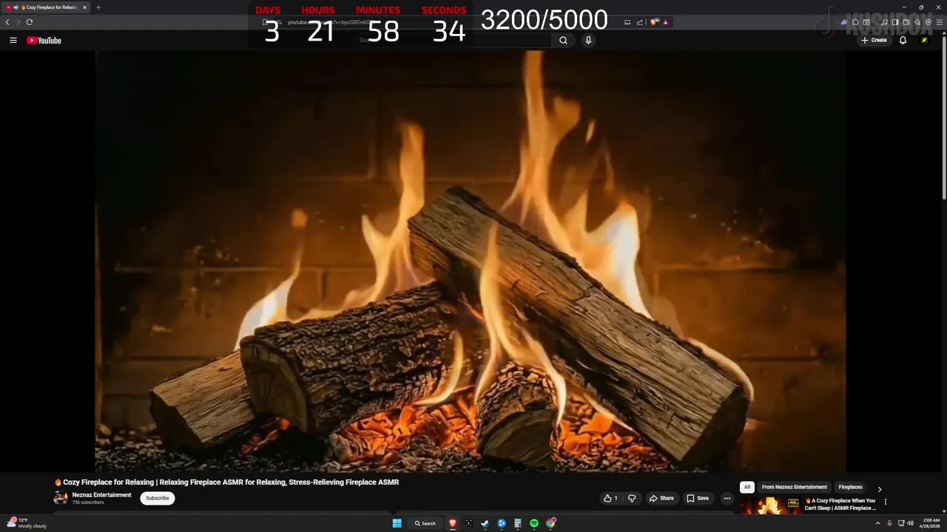Open the browser music playlist icon

pyautogui.click(x=884, y=22)
